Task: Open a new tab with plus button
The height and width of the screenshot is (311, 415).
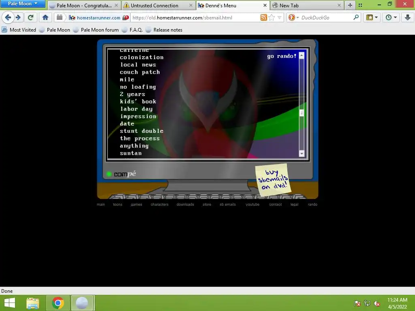Action: (350, 5)
